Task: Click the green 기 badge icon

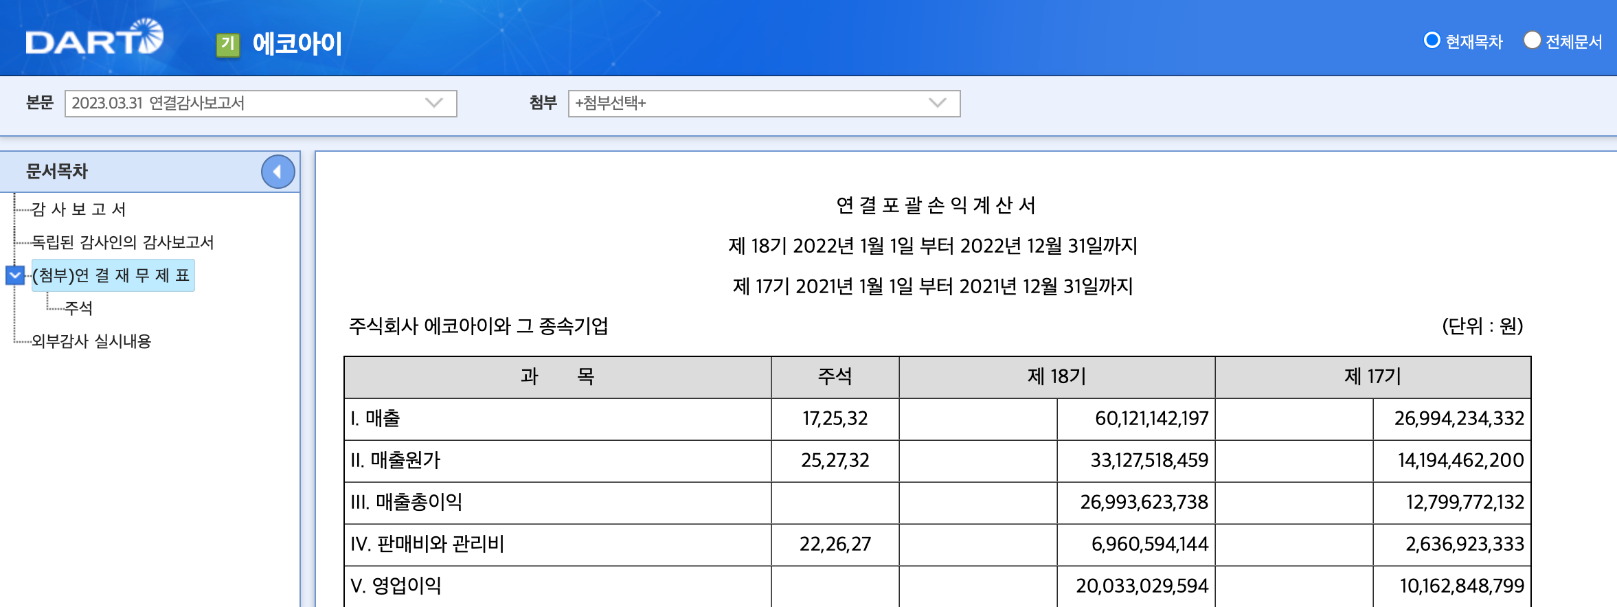Action: pyautogui.click(x=228, y=44)
